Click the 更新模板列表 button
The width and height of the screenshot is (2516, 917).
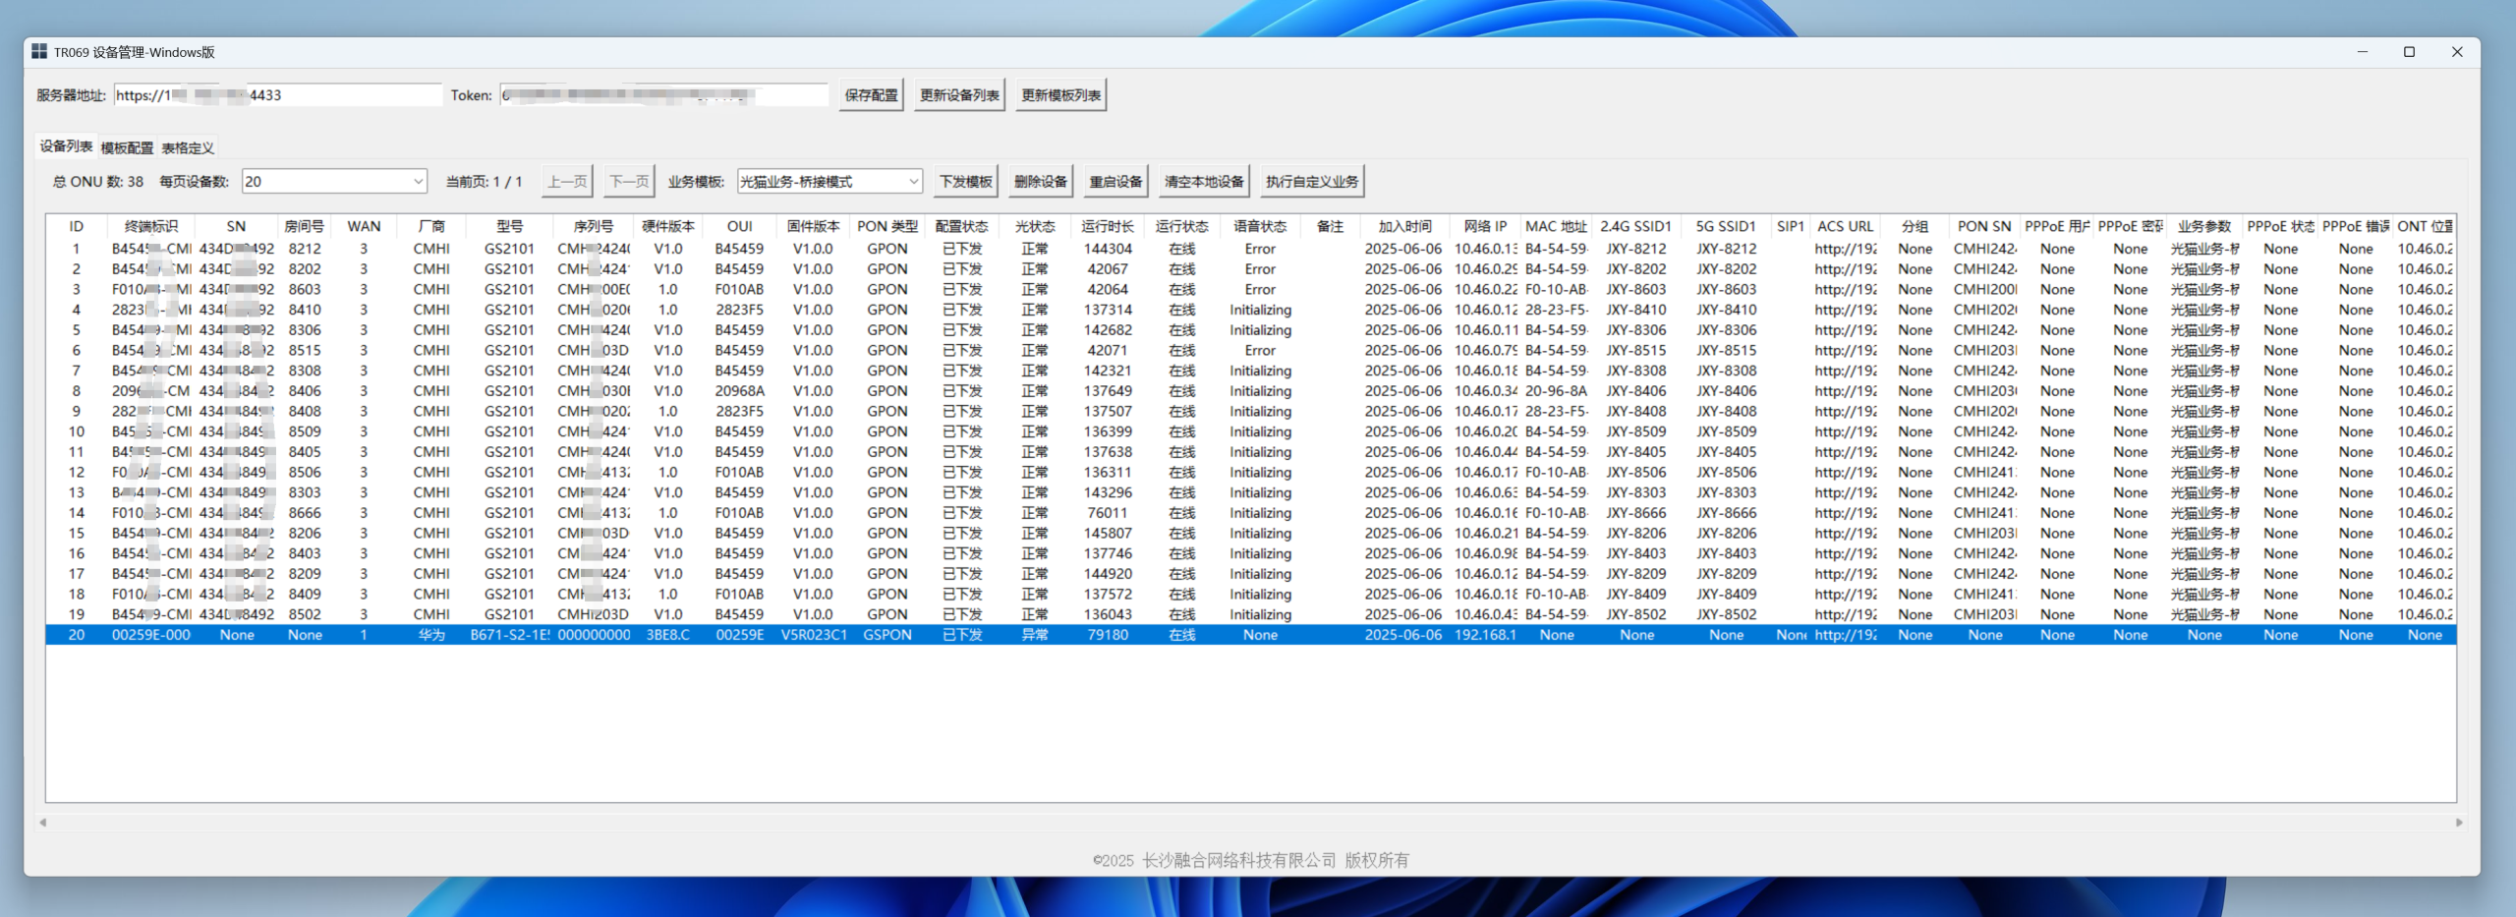(1060, 95)
